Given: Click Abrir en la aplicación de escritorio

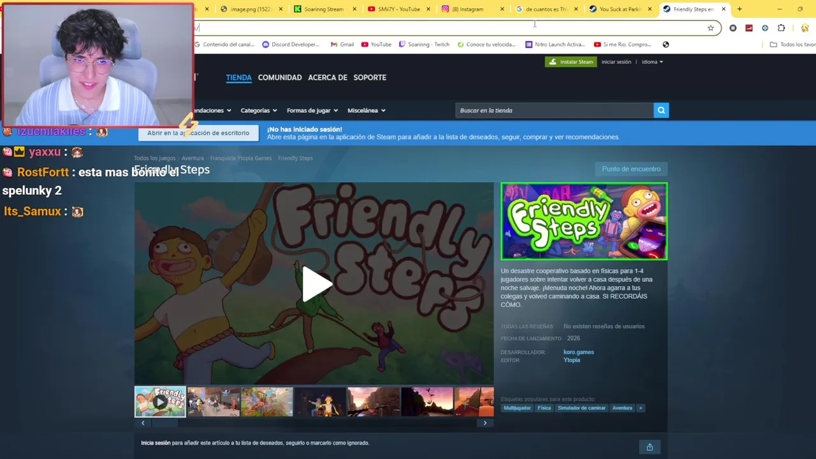Looking at the screenshot, I should [198, 133].
